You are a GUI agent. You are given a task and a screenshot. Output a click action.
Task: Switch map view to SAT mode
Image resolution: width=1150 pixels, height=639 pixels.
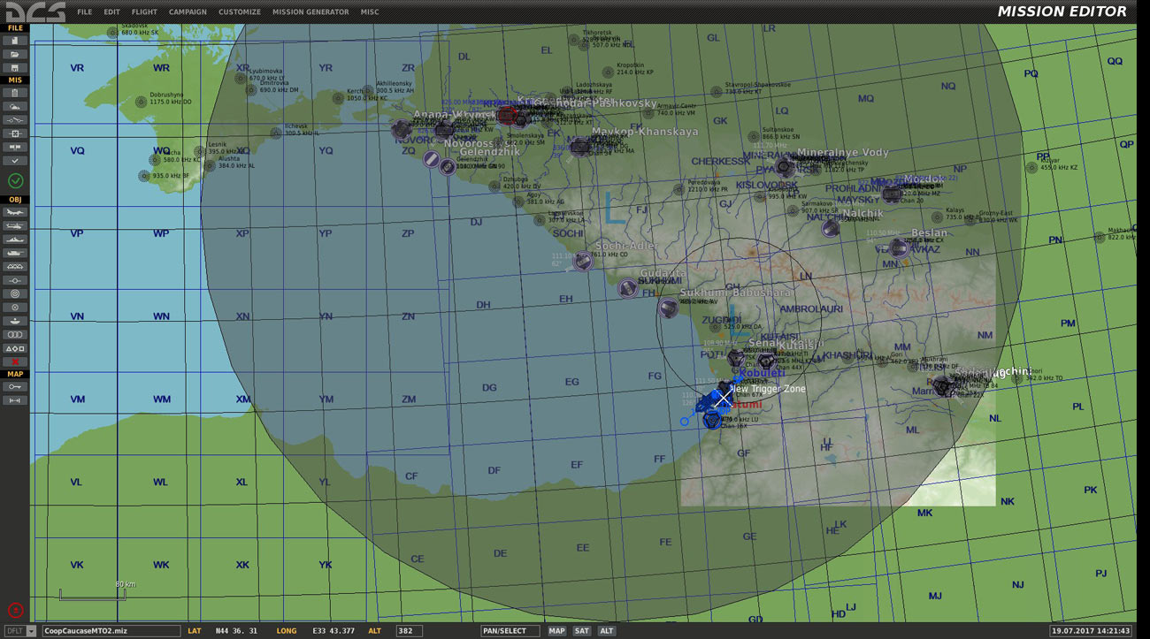pos(582,631)
